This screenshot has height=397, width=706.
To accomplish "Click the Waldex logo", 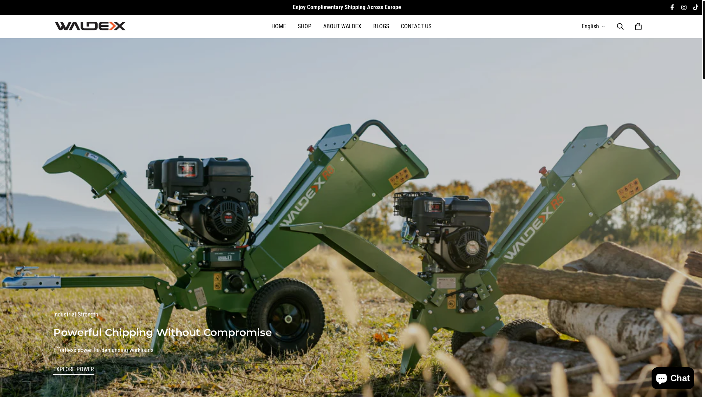I will 90,26.
